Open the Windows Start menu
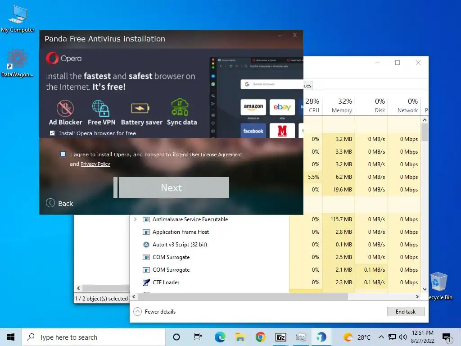This screenshot has height=346, width=461. click(11, 337)
